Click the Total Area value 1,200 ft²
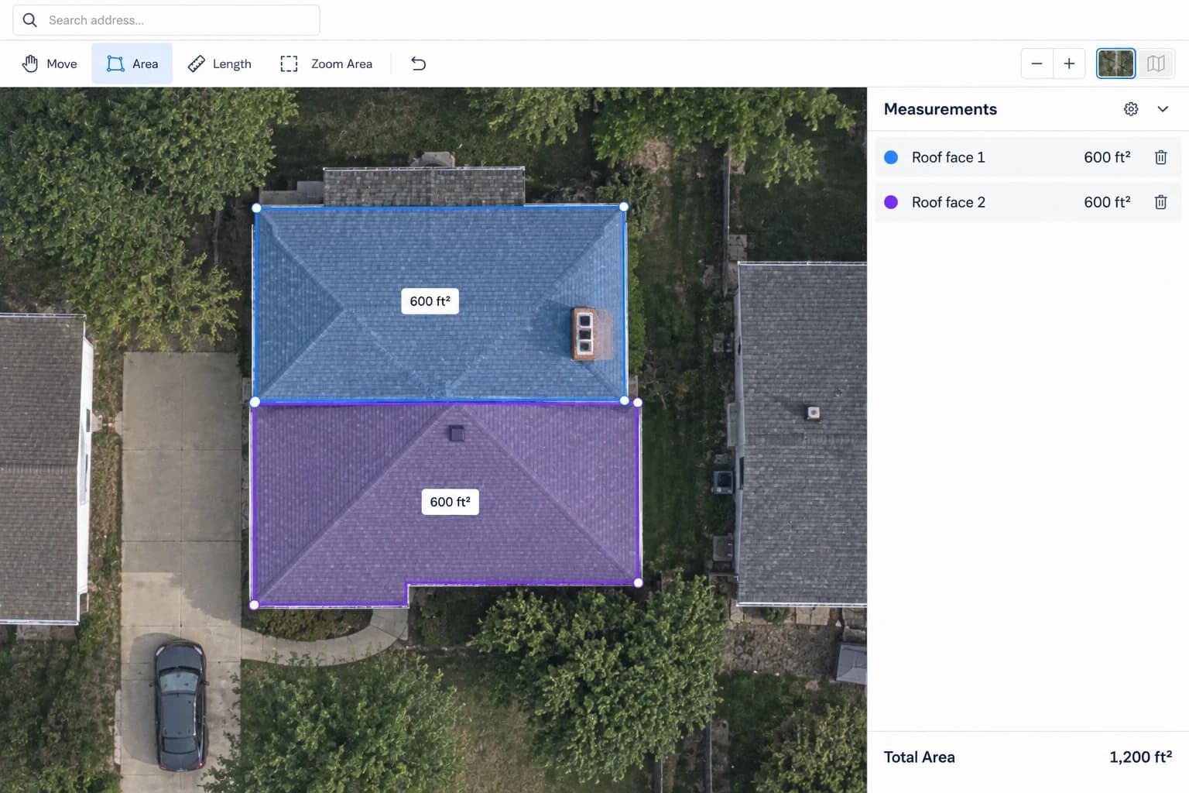The width and height of the screenshot is (1189, 793). pos(1140,757)
